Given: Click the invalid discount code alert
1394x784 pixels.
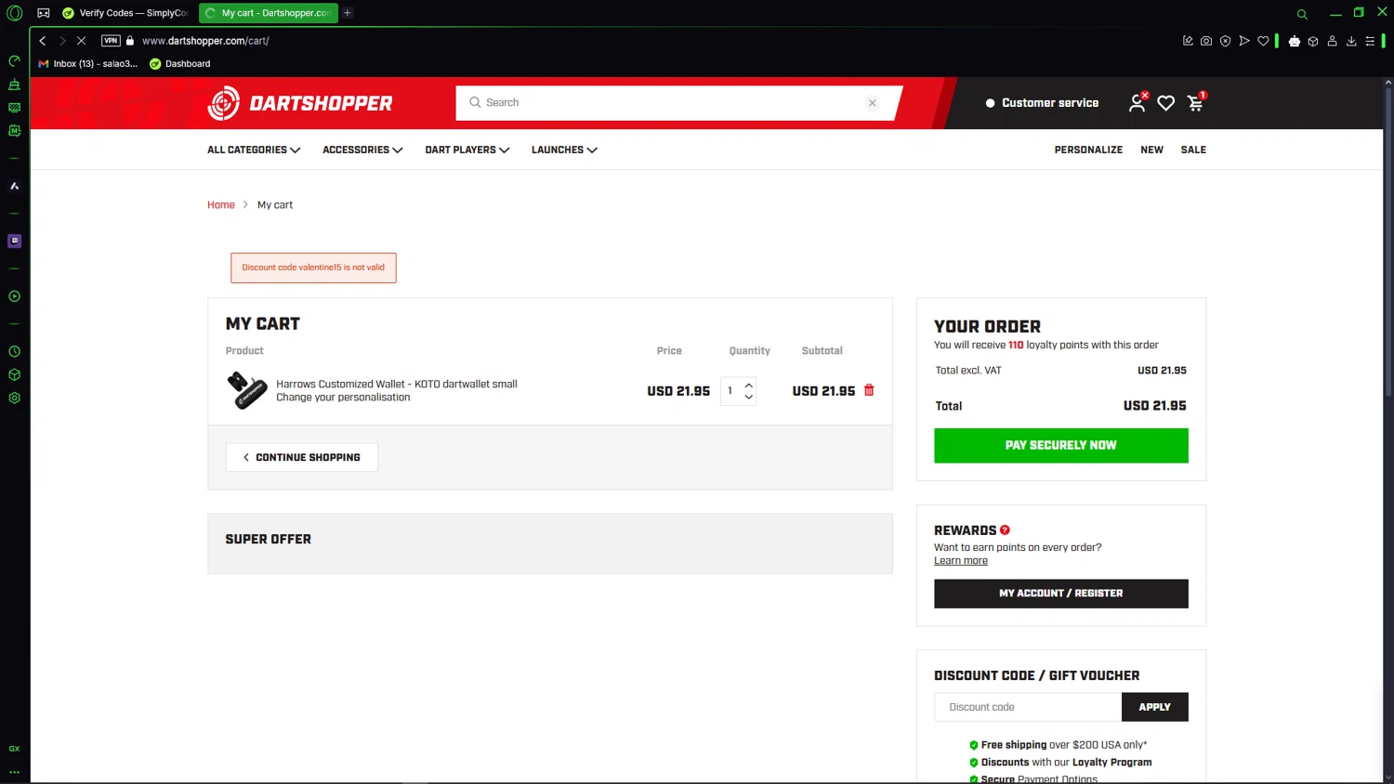Looking at the screenshot, I should pos(313,268).
